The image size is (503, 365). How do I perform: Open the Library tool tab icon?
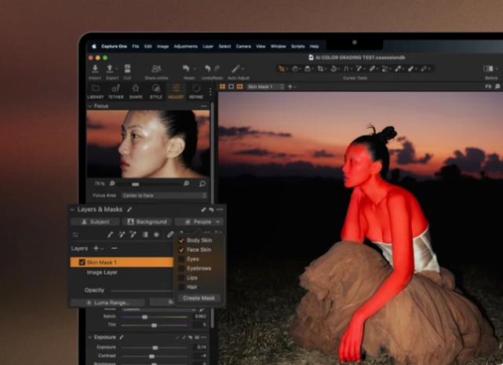point(95,89)
